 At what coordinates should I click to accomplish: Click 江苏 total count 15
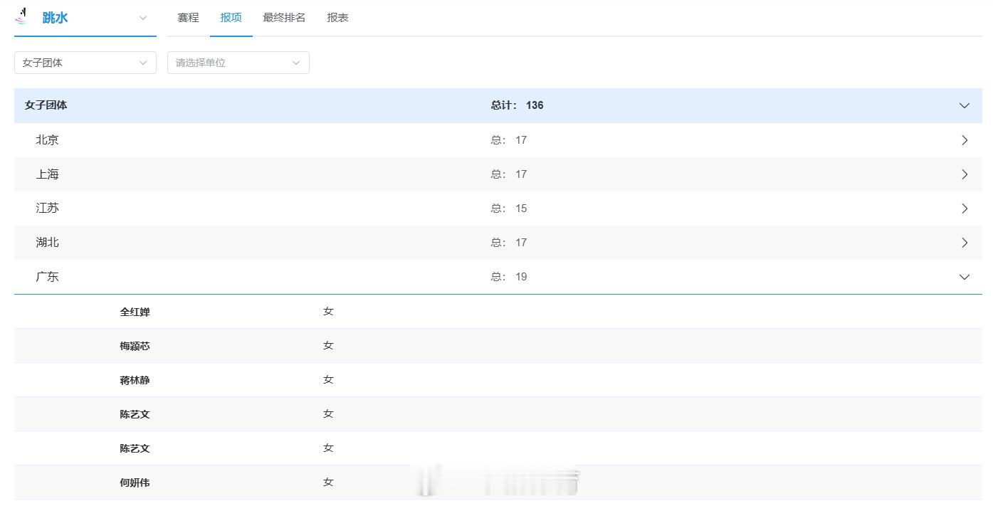(509, 209)
